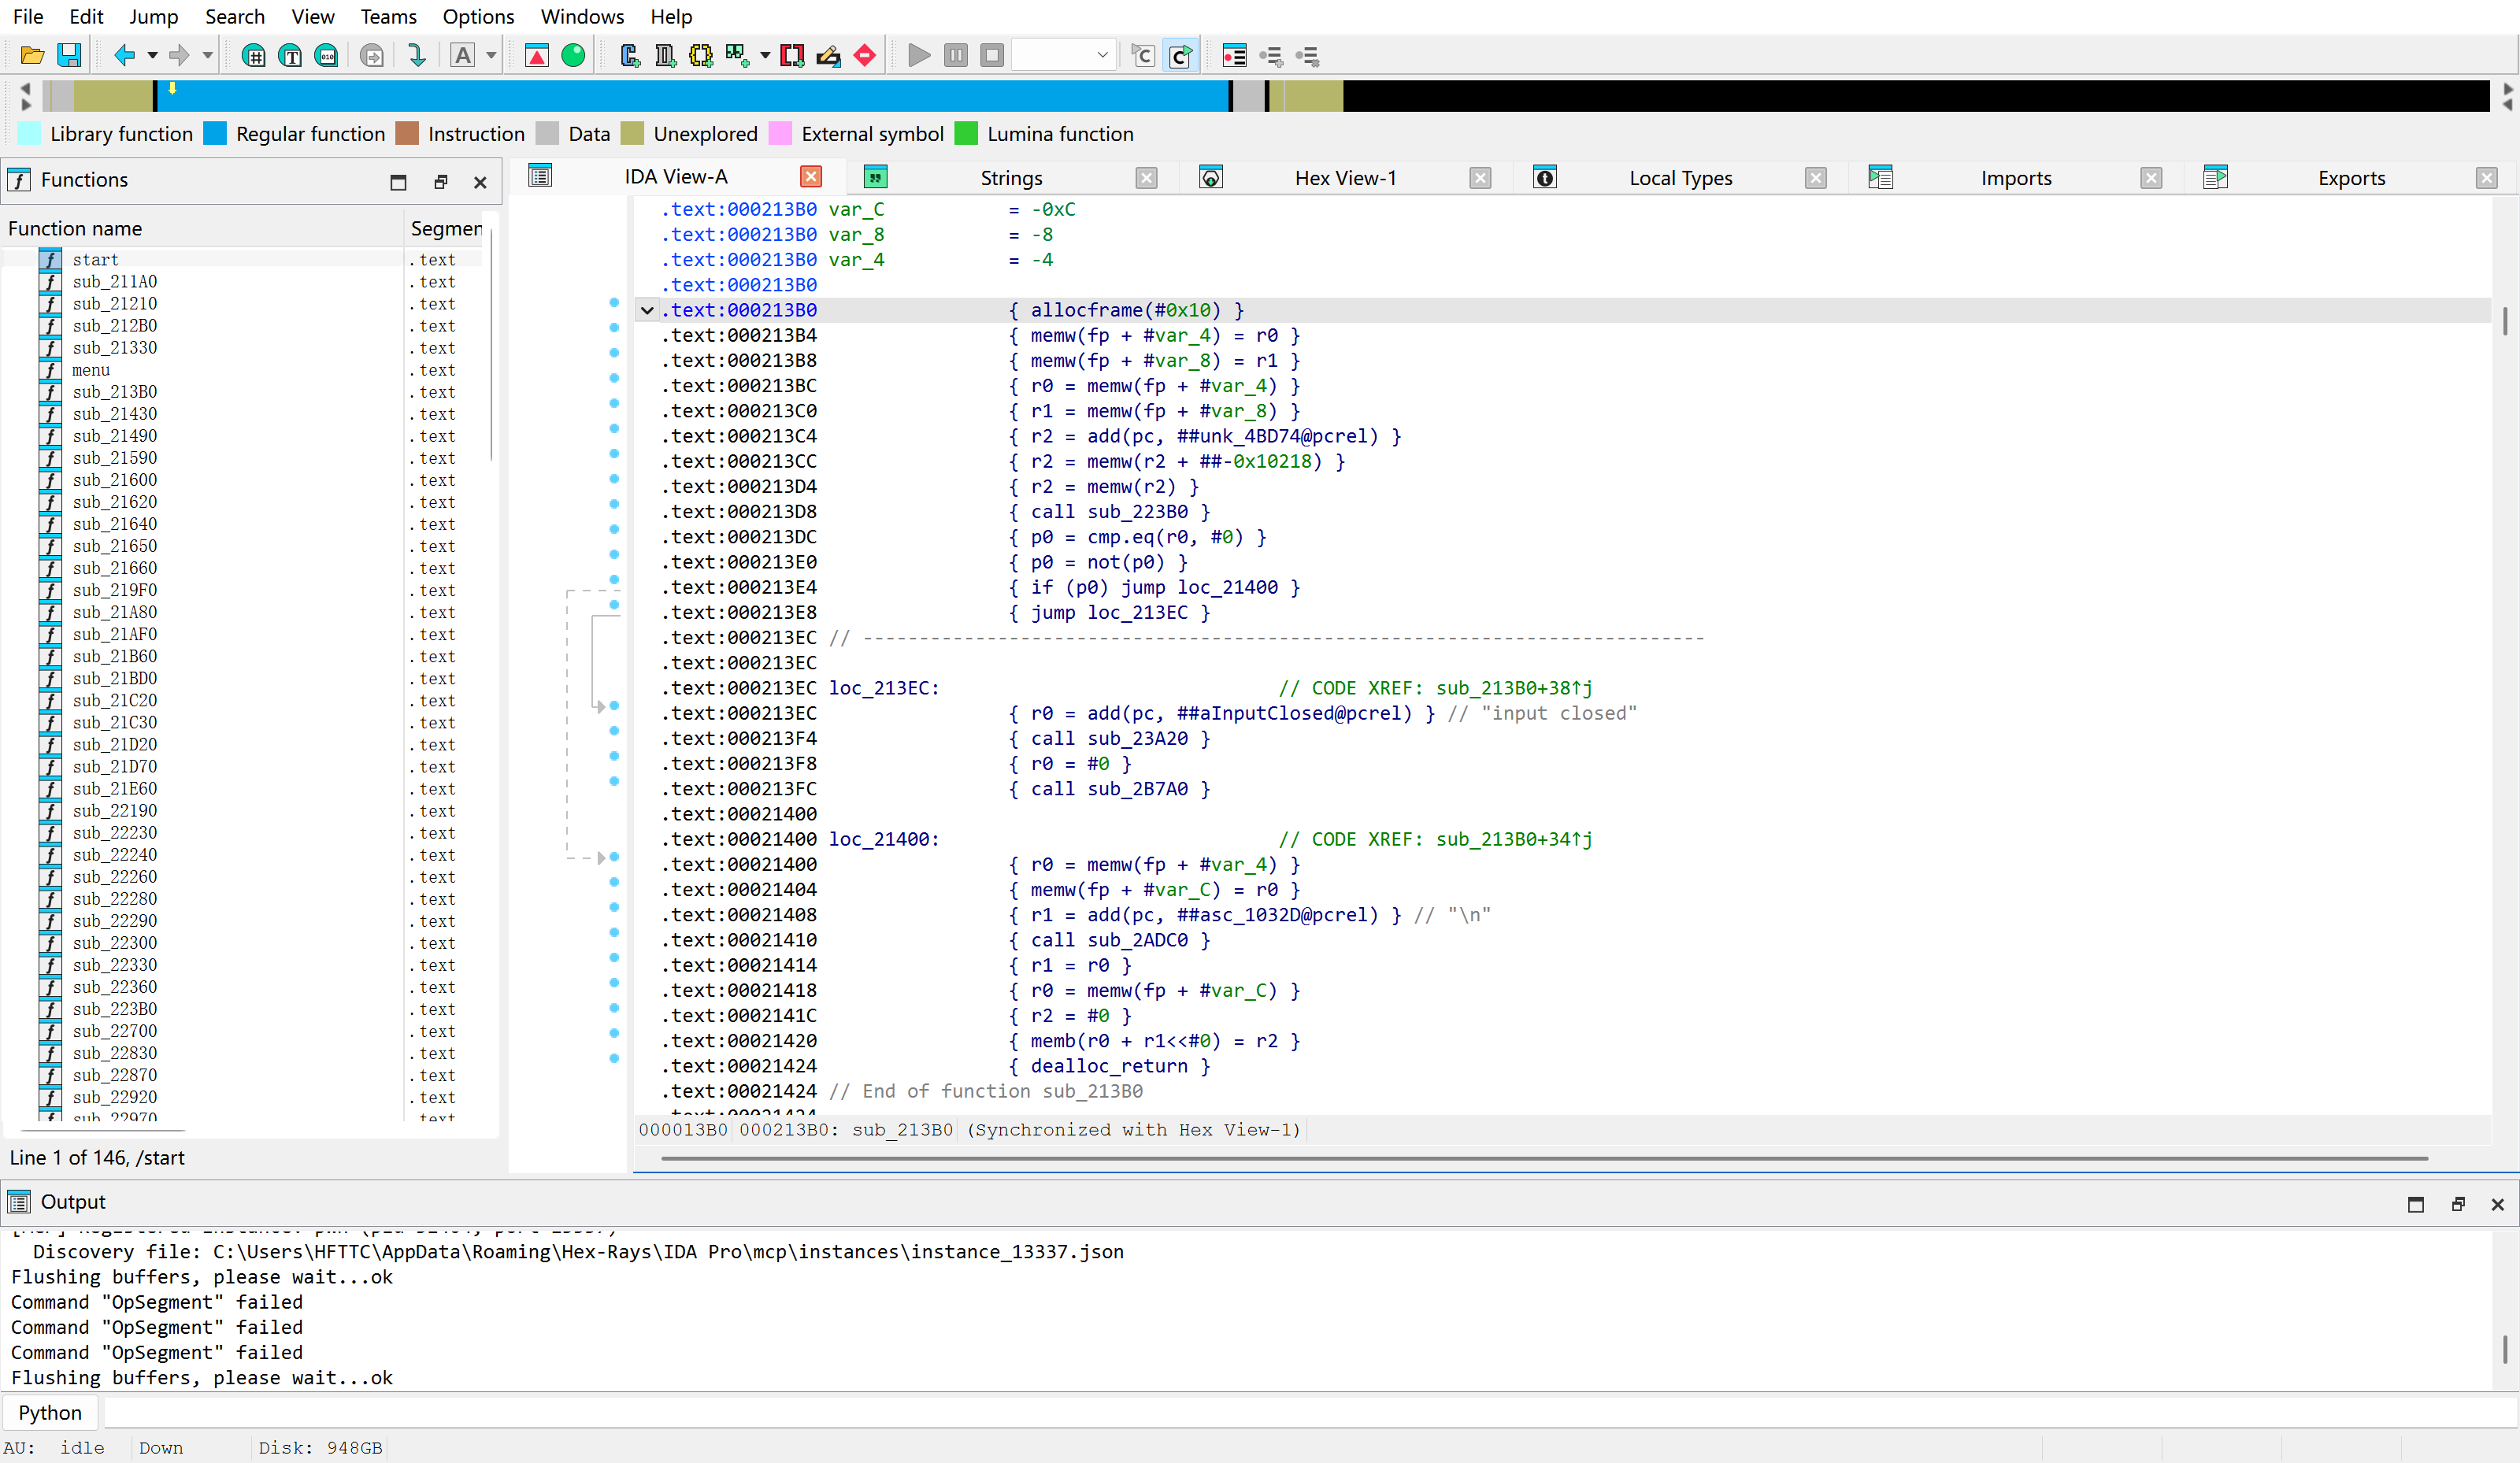2520x1463 pixels.
Task: Close the Strings tab
Action: (x=1146, y=178)
